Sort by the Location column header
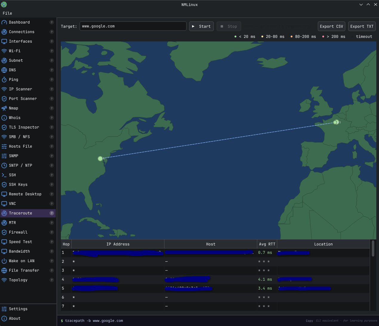Viewport: 379px width, 326px height. [x=323, y=244]
